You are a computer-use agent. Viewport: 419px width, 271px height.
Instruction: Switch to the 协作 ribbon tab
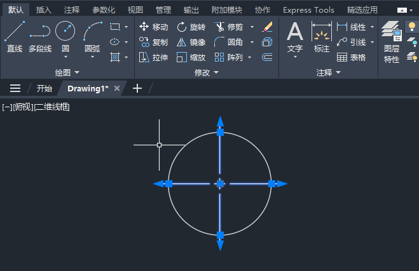click(x=263, y=10)
